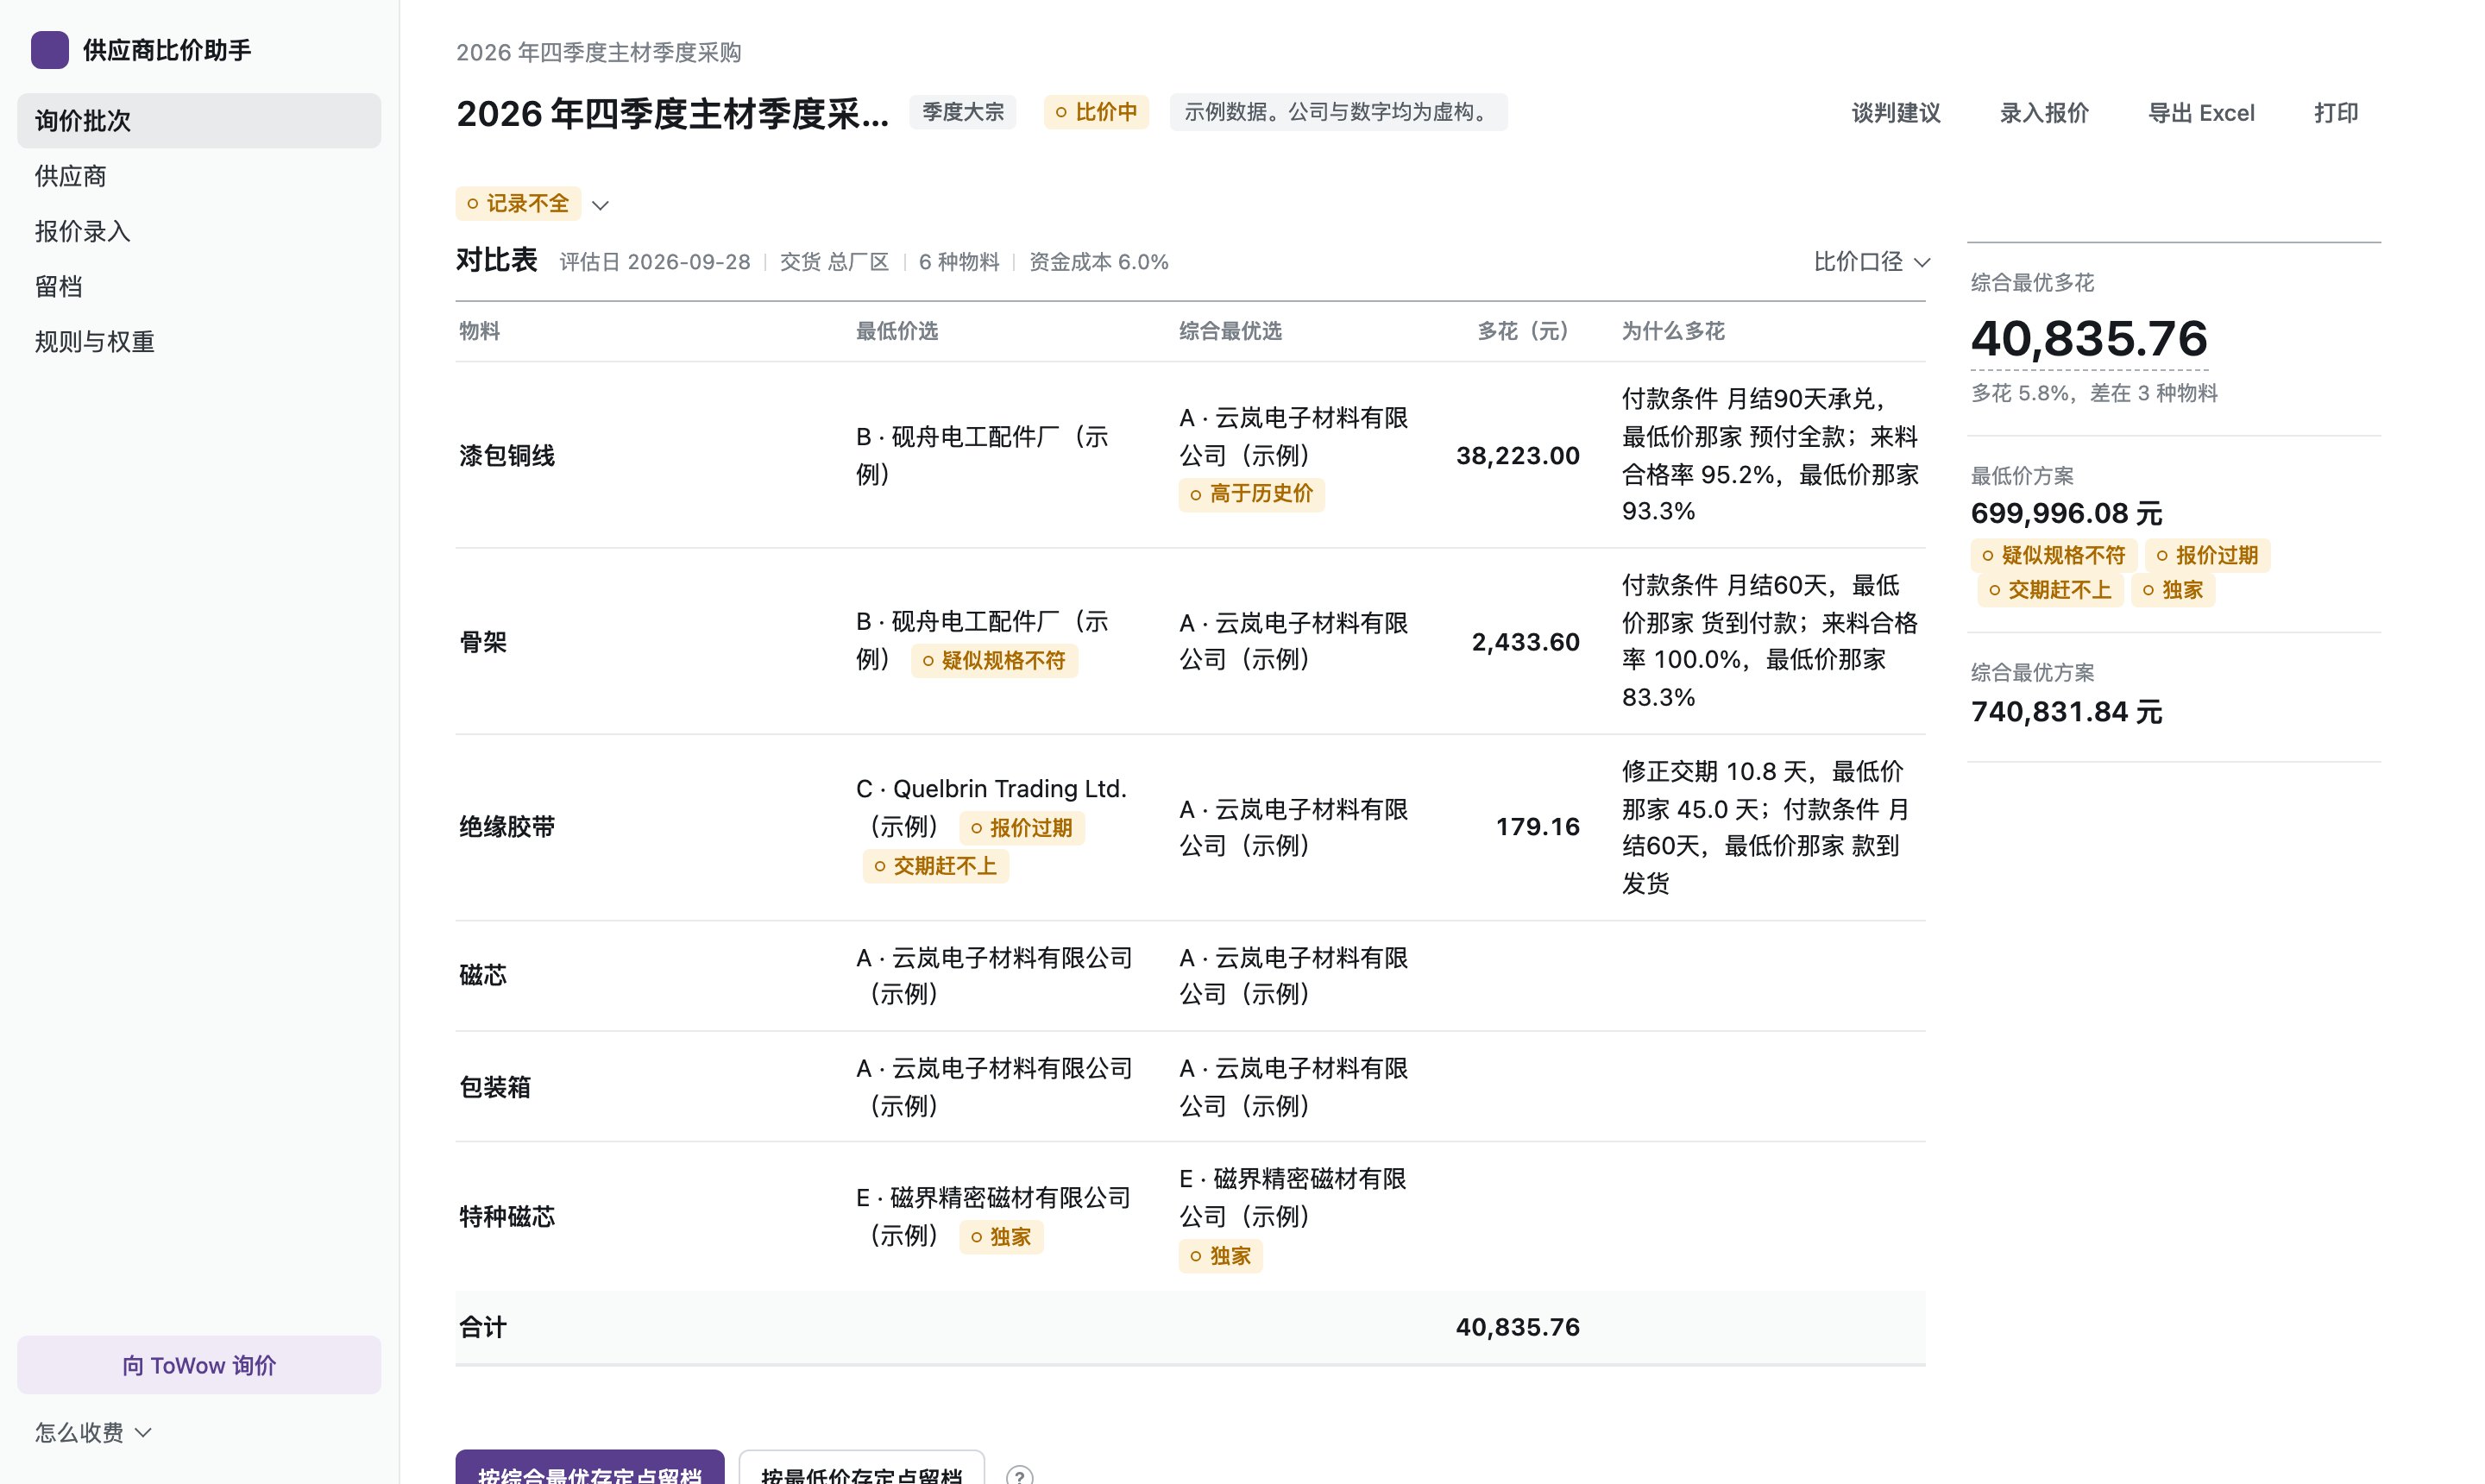Screen dimensions: 2485x1484
Task: Click the 699,996.08 元 value
Action: tap(2066, 514)
